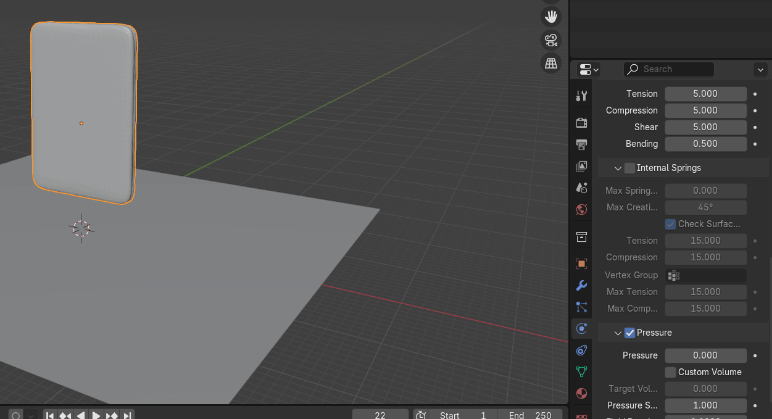
Task: Enable the Internal Springs checkbox
Action: [x=629, y=168]
